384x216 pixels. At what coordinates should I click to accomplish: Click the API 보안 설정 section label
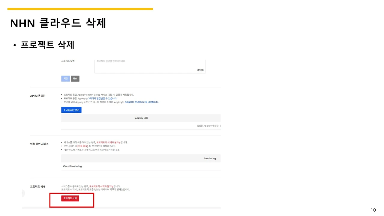(38, 96)
